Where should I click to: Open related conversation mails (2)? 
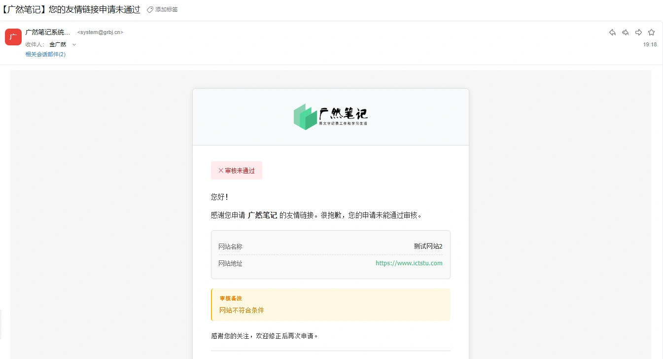point(45,54)
